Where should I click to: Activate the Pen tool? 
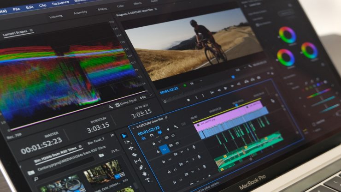(141, 167)
